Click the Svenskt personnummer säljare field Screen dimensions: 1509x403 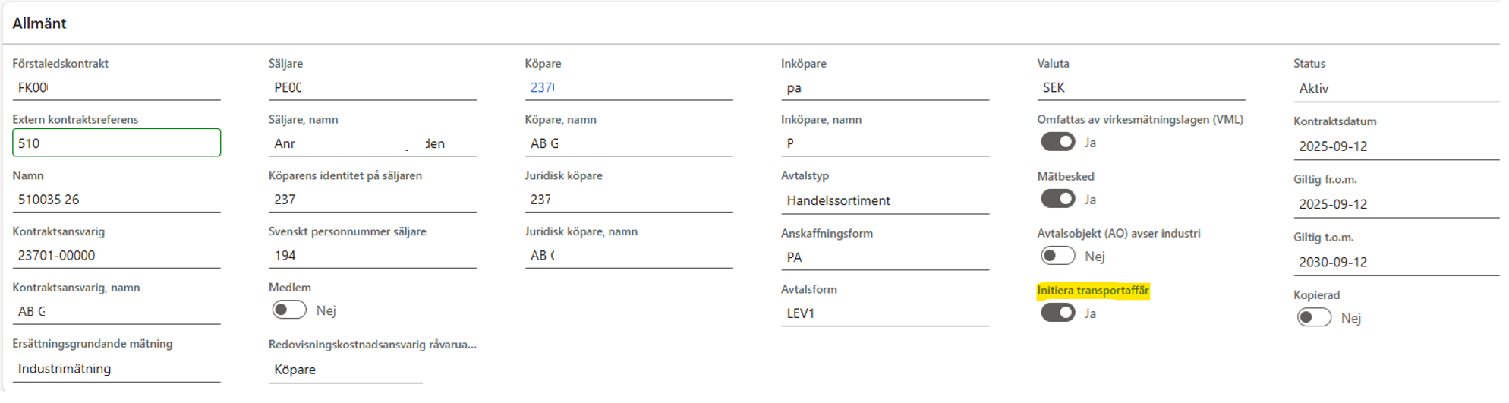372,256
